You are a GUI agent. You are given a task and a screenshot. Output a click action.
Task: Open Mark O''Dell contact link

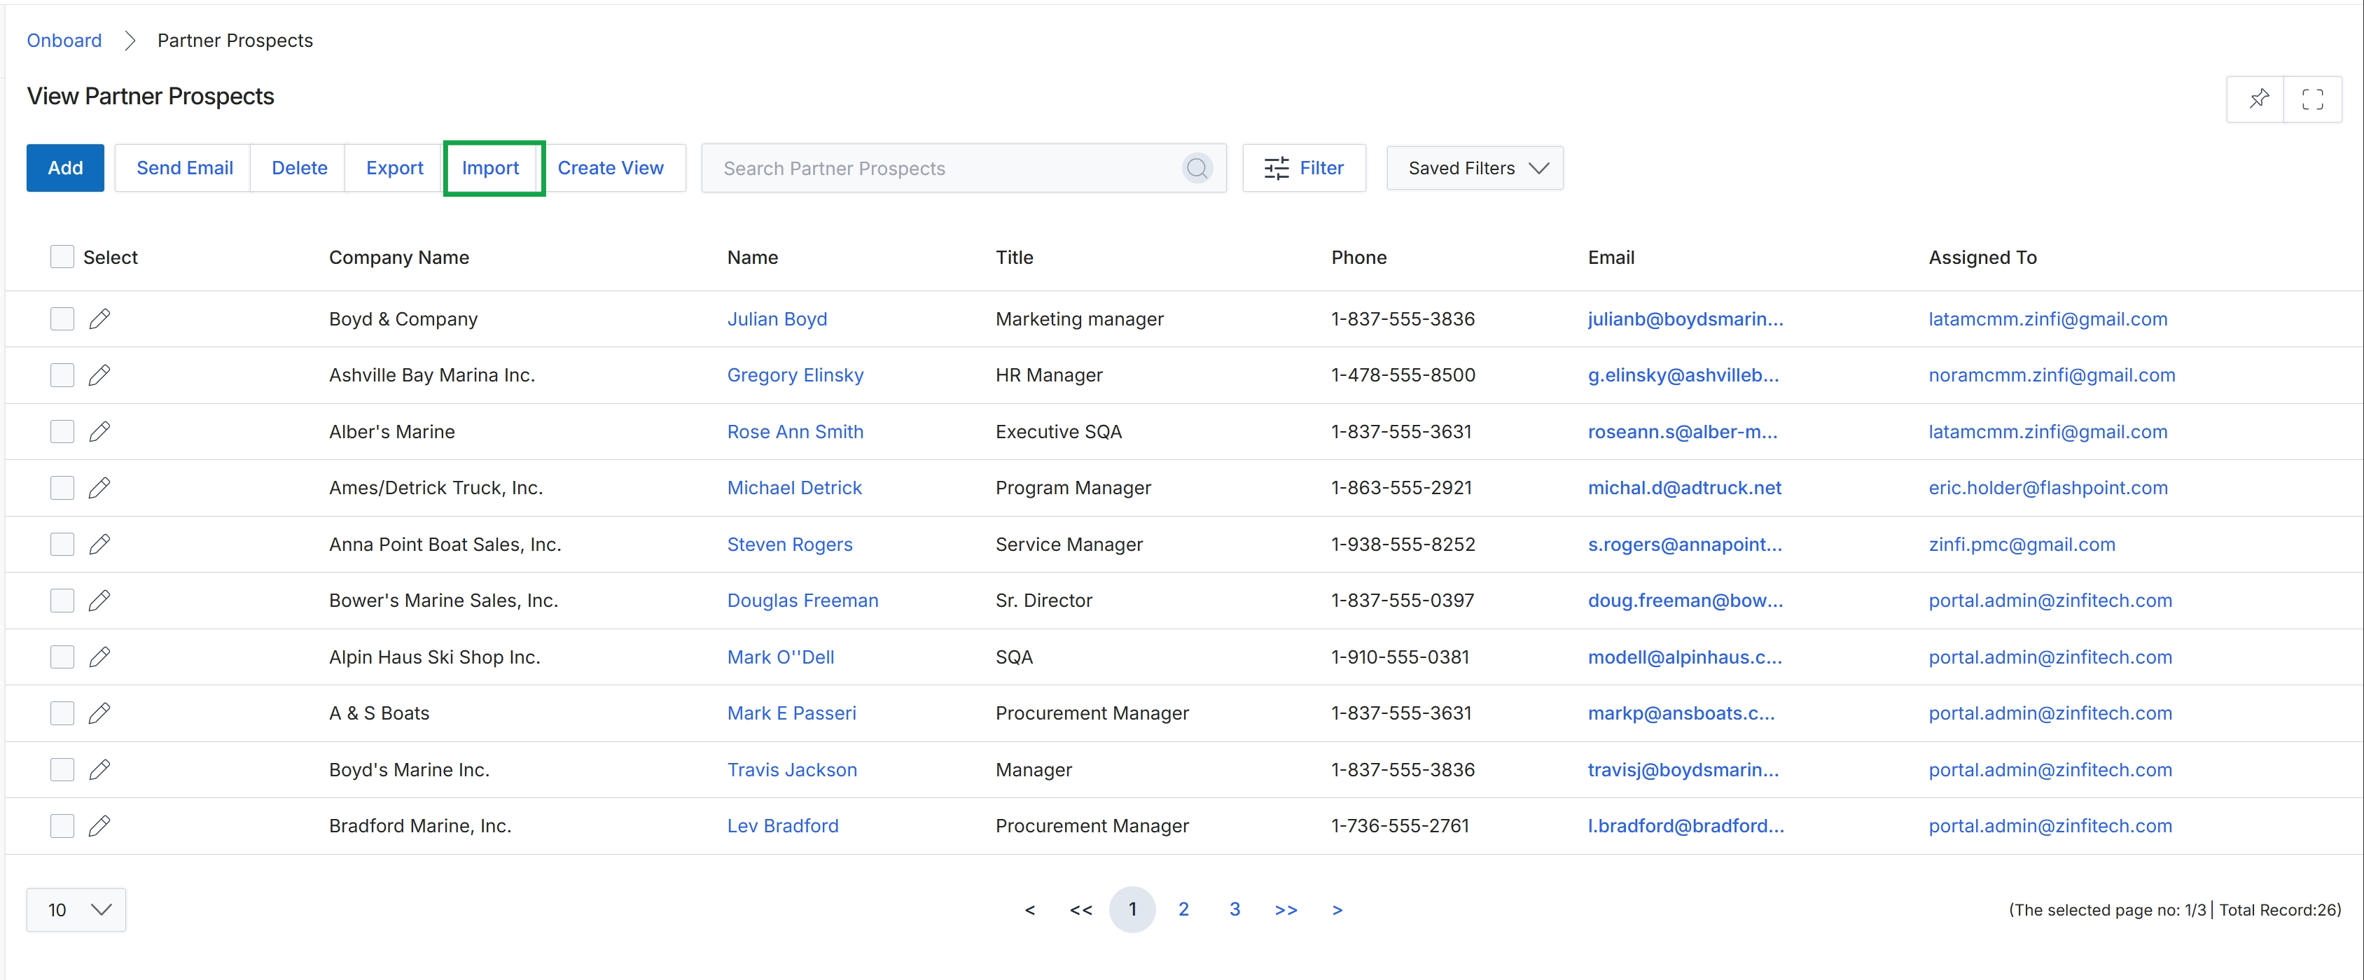point(781,657)
